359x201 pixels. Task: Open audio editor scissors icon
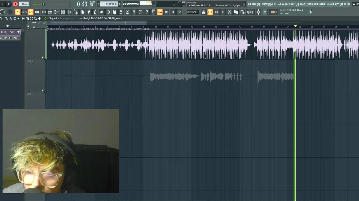127,12
